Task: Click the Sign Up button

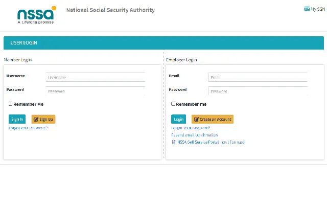Action: pos(43,119)
